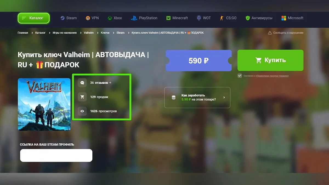The height and width of the screenshot is (185, 329).
Task: Click the ССЫЛКА НА ВАШ STEAM ПРОФИЛЬ label
Action: (x=47, y=144)
